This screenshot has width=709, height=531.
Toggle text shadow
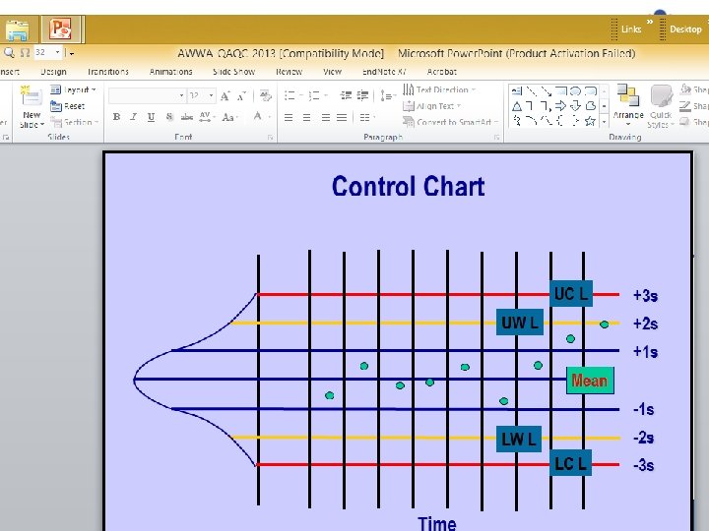(x=169, y=117)
